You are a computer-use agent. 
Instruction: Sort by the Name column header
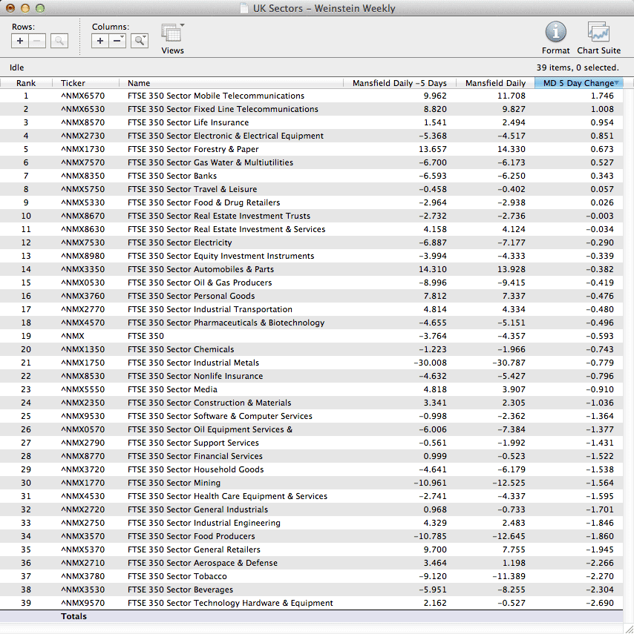click(139, 83)
